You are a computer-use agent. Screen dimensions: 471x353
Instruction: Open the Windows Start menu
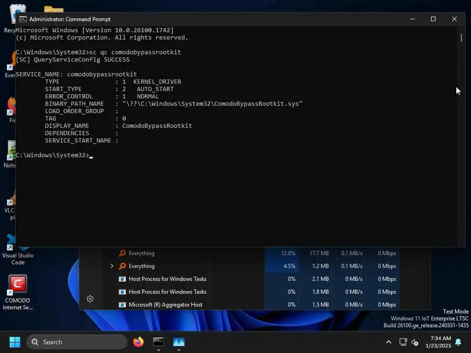15,342
